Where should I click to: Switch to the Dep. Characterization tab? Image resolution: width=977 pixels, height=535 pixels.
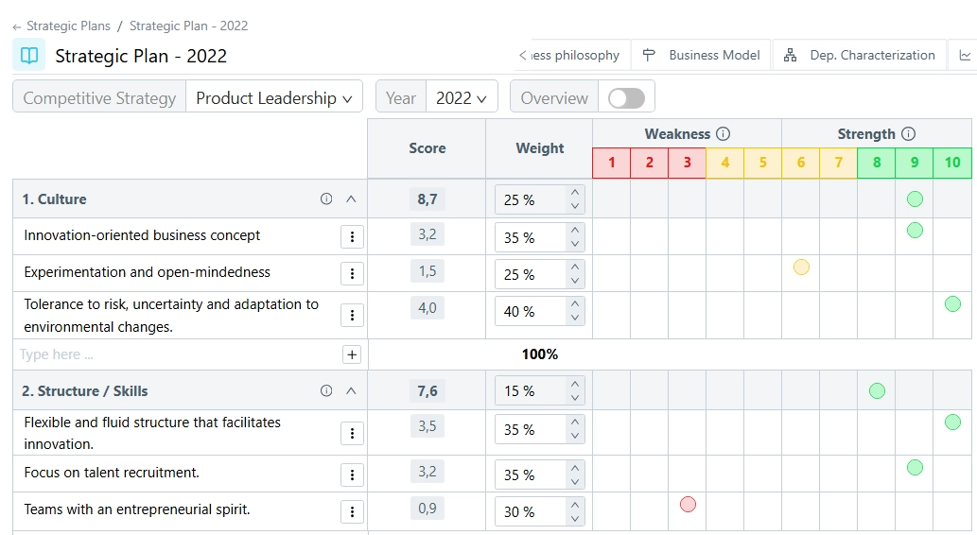[x=860, y=56]
